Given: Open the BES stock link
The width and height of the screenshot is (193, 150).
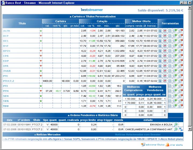Looking at the screenshot, I should coord(6,41).
